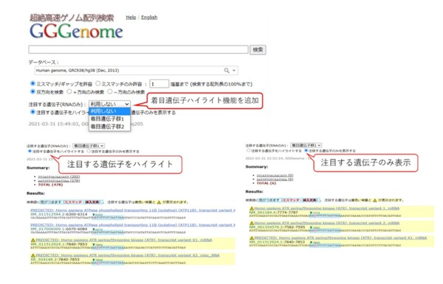This screenshot has width=443, height=284.
Task: Click accession text XM_011512924.1:7840-7853 in right panel
Action: tap(277, 242)
